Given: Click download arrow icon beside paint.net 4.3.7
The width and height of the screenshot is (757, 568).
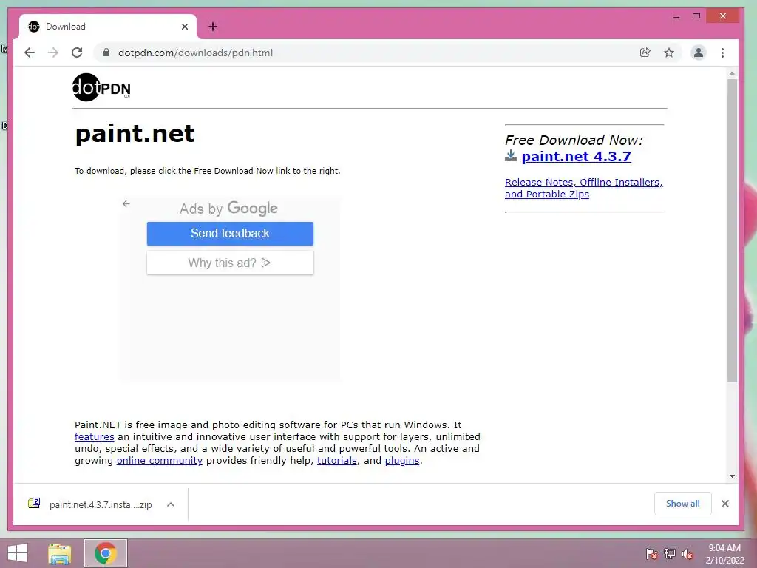Looking at the screenshot, I should point(511,156).
